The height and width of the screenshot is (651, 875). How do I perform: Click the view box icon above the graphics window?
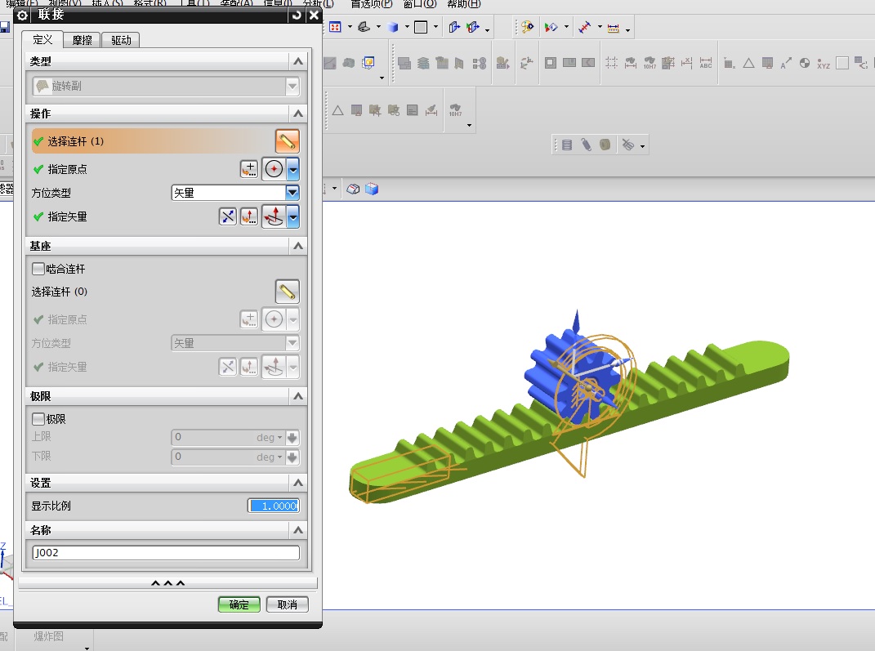353,190
